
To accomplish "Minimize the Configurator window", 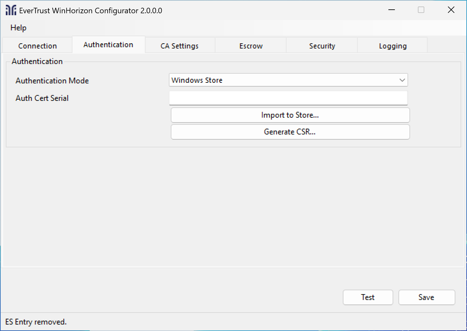I will point(392,10).
